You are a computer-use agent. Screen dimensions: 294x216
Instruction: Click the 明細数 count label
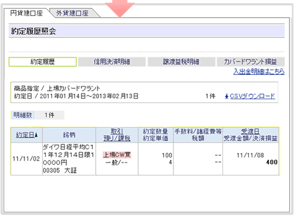[x=22, y=115]
